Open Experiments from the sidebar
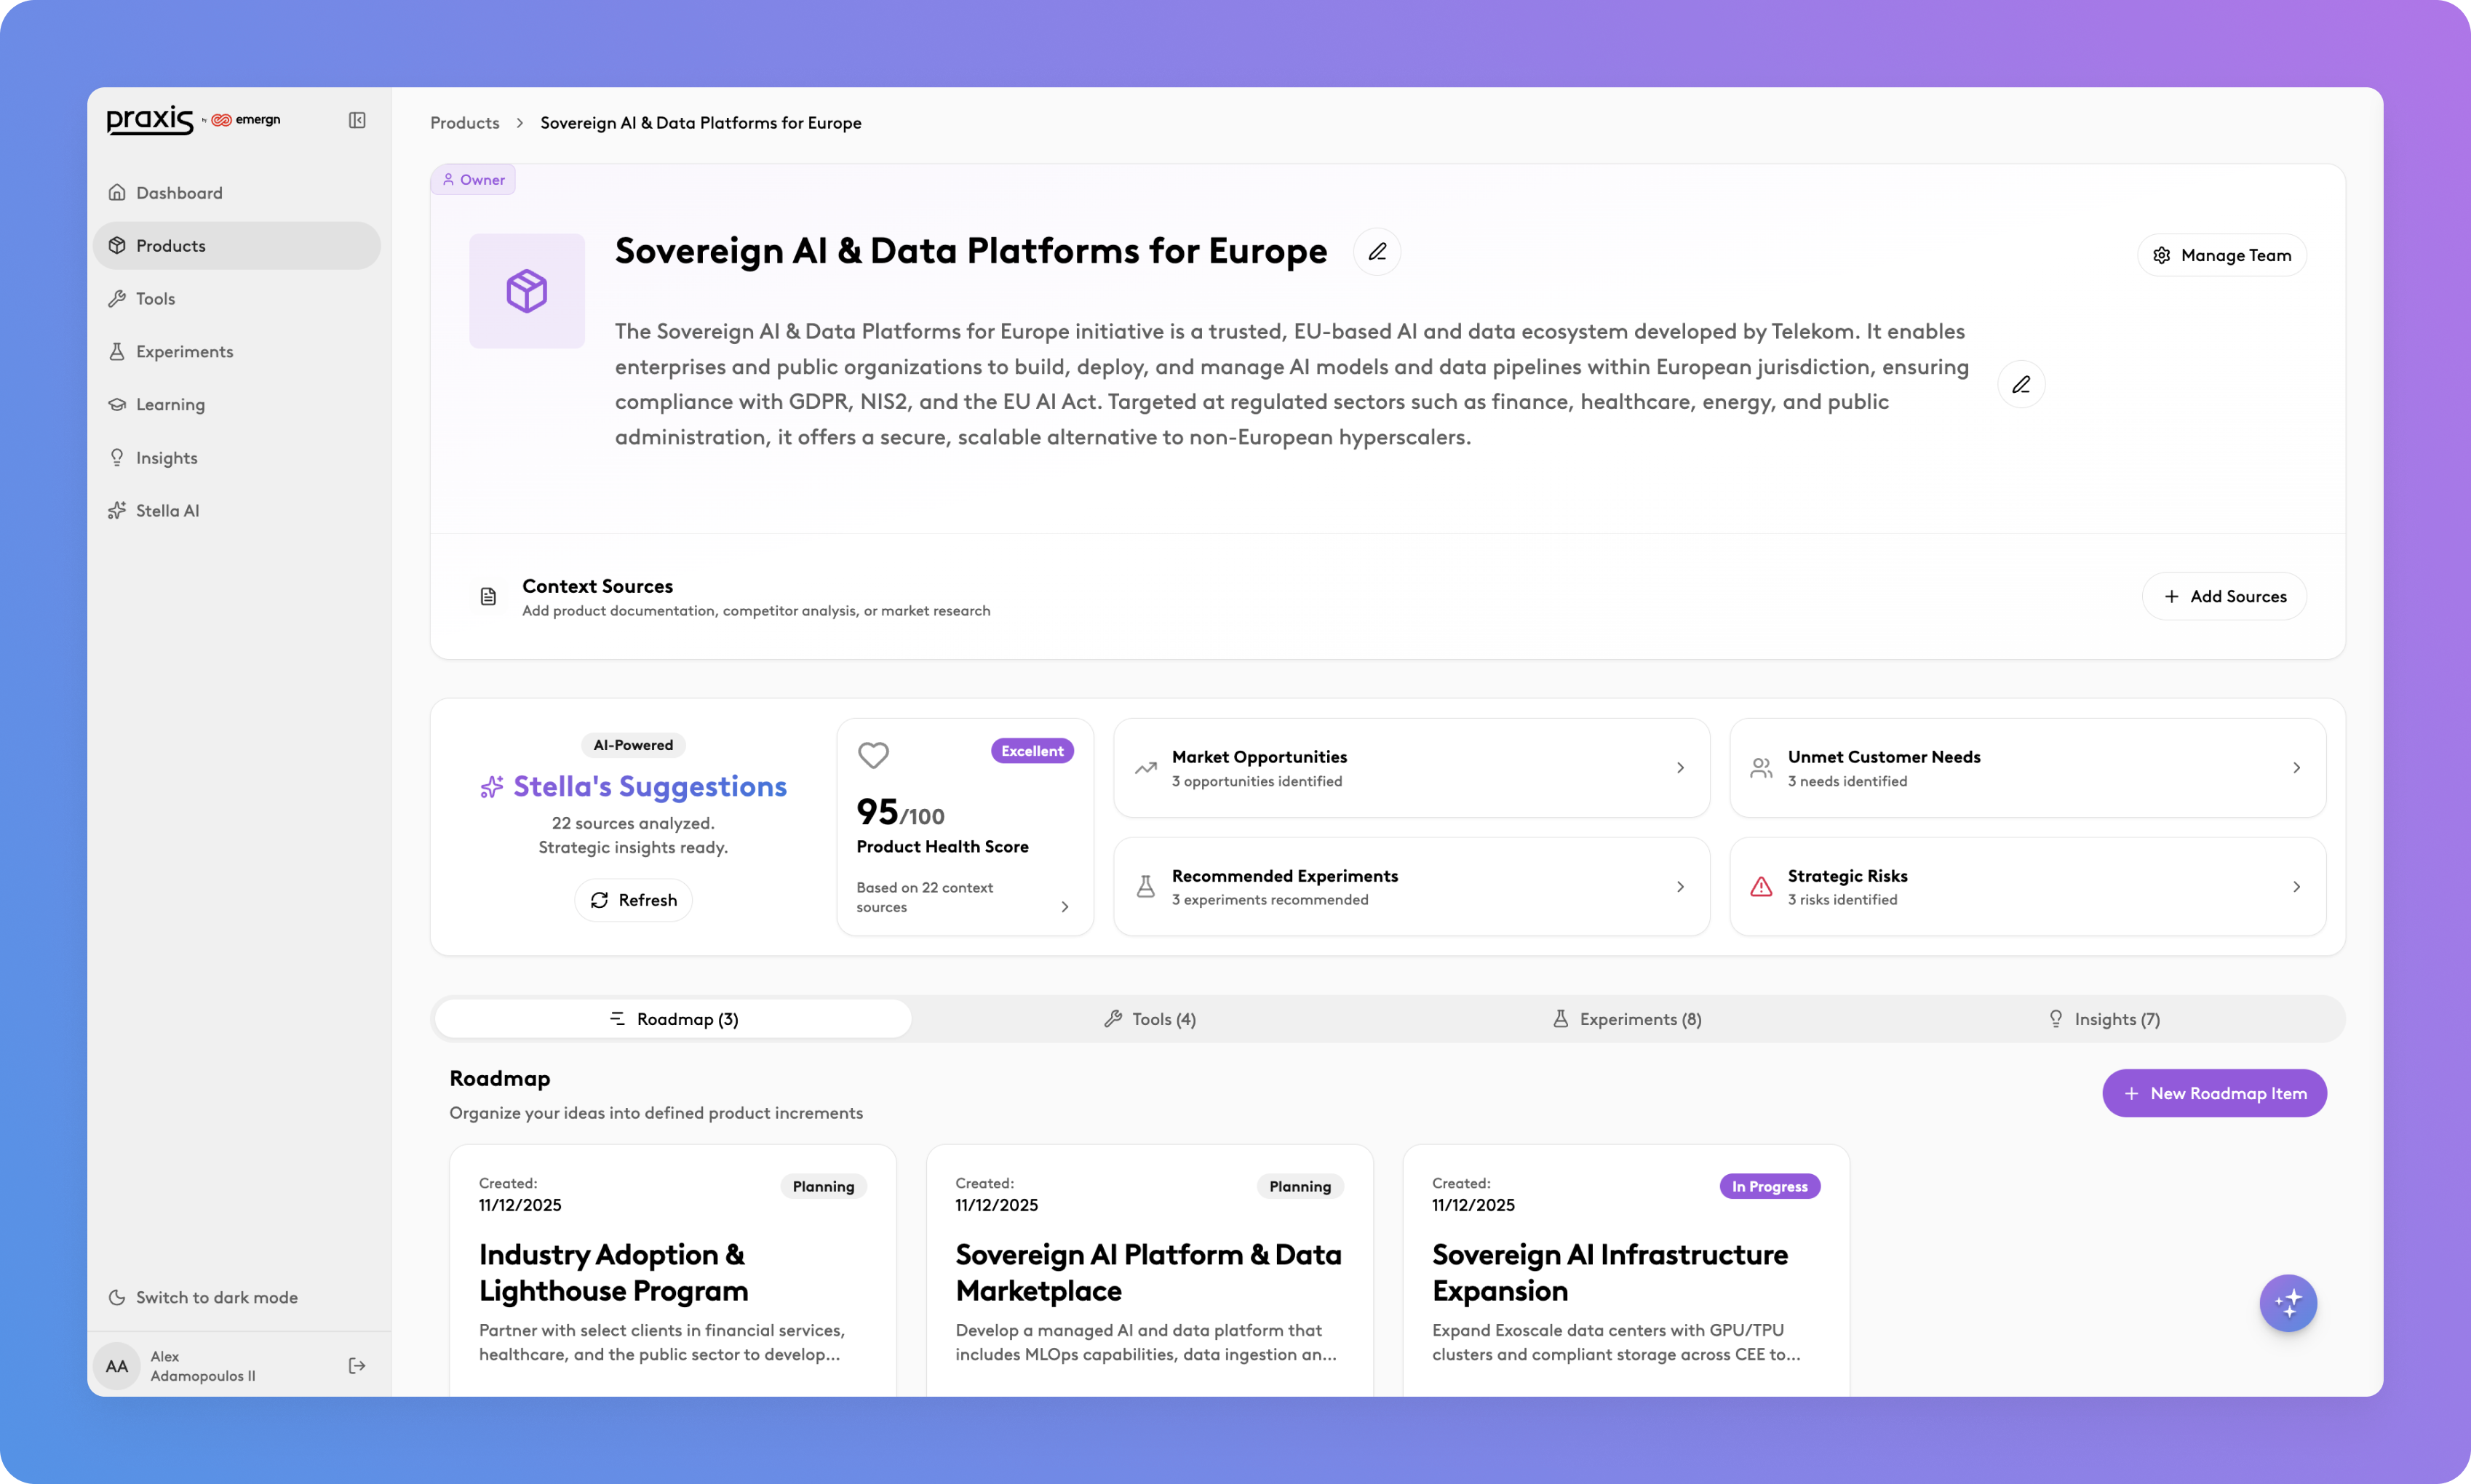2471x1484 pixels. point(184,351)
